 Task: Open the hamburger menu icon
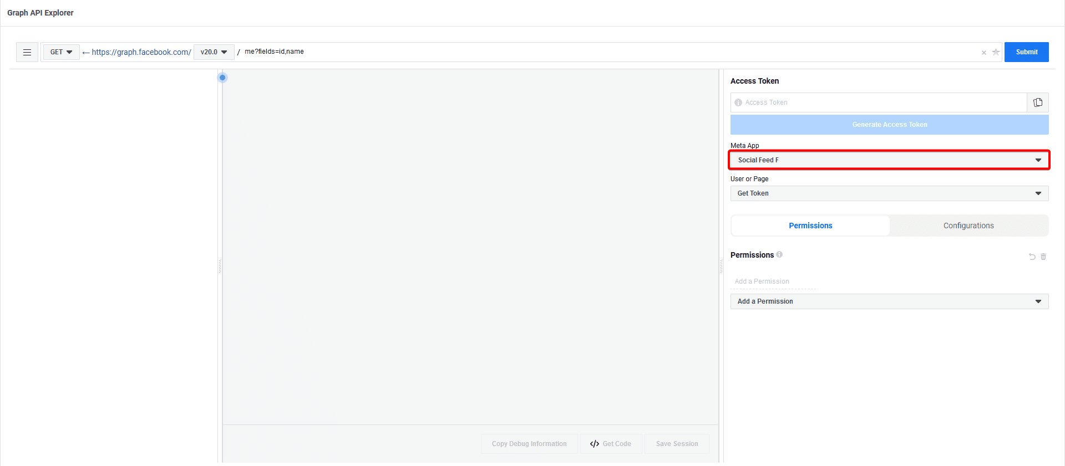click(x=27, y=52)
